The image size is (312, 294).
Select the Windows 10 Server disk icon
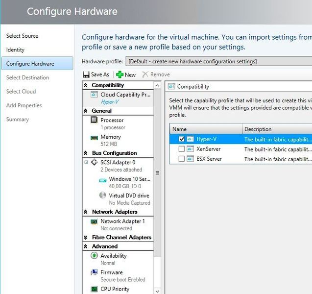point(103,180)
